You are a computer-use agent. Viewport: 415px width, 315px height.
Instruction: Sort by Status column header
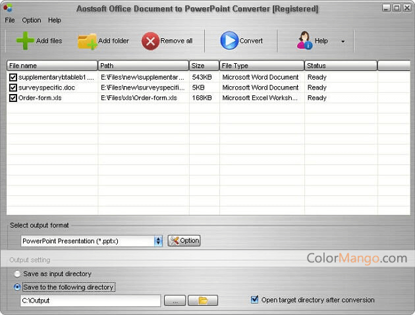click(x=341, y=66)
